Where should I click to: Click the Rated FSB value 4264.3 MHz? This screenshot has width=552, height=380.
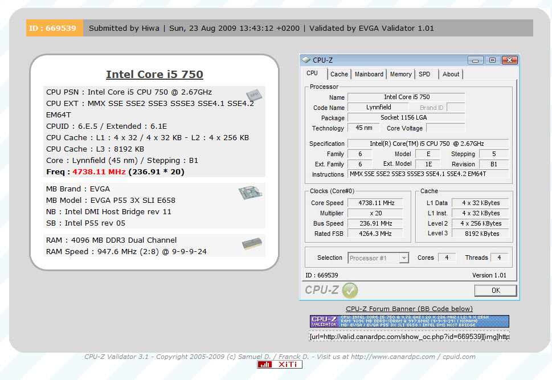coord(375,234)
